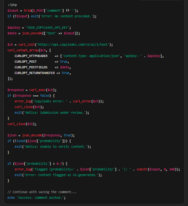This screenshot has height=206, width=188.
Task: Click the json_encode function name
Action: (32, 33)
